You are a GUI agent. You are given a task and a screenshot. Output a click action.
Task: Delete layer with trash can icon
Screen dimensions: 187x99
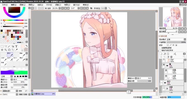(x=171, y=57)
